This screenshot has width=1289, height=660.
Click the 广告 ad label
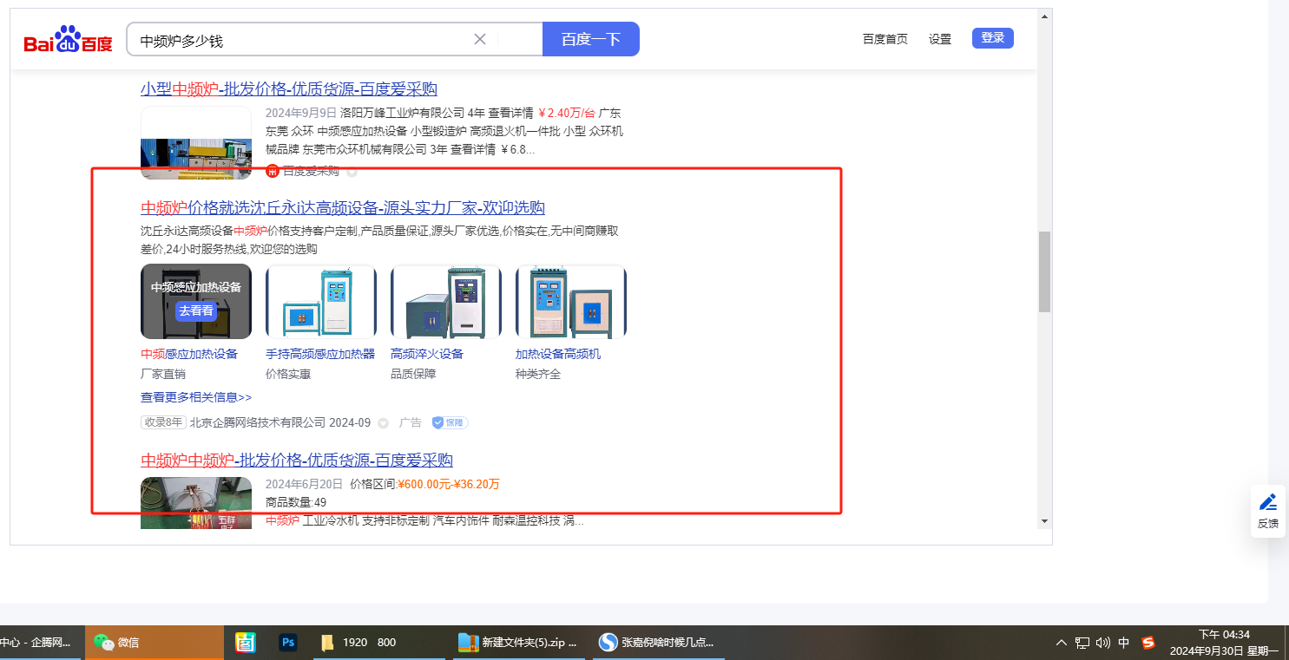411,422
